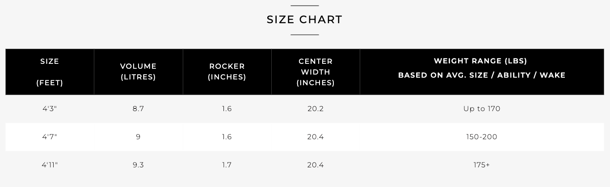Select the VOLUME (LITRES) column header
The image size is (610, 187).
click(x=139, y=72)
